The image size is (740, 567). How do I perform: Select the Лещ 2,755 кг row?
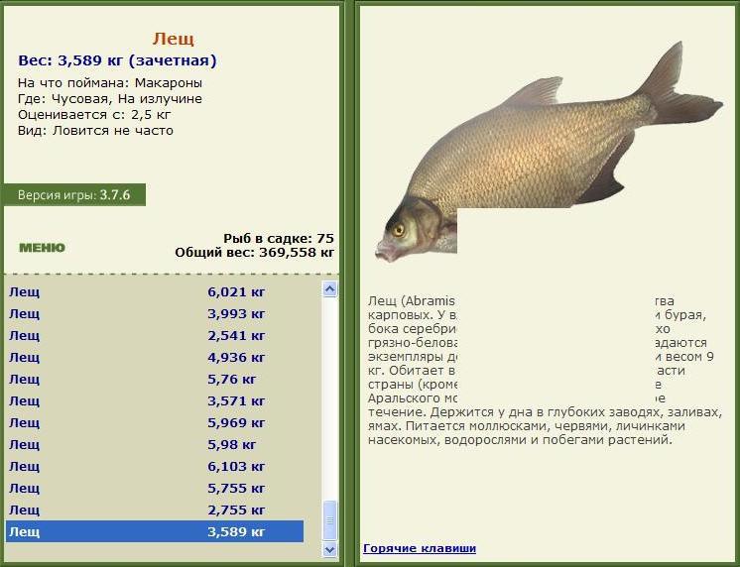tap(155, 510)
